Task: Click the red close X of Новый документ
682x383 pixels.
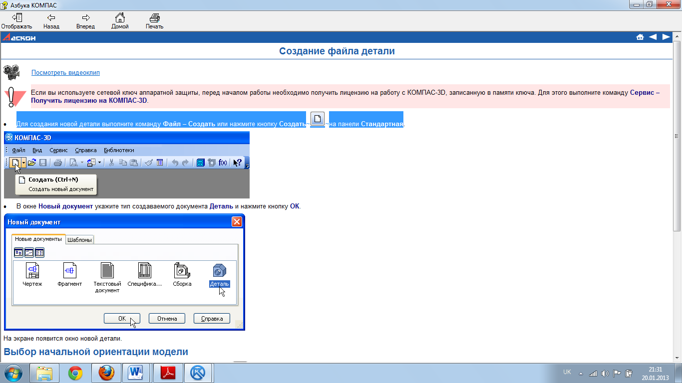Action: tap(237, 222)
